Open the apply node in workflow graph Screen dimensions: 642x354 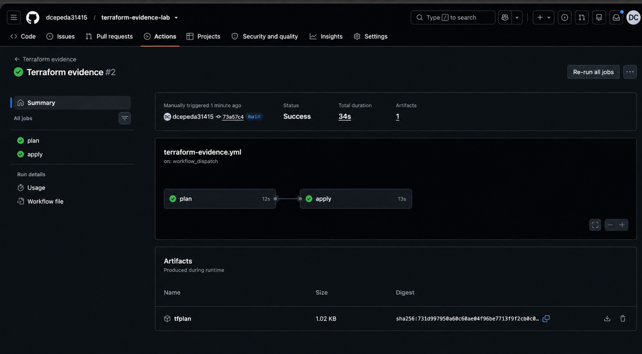[x=356, y=199]
